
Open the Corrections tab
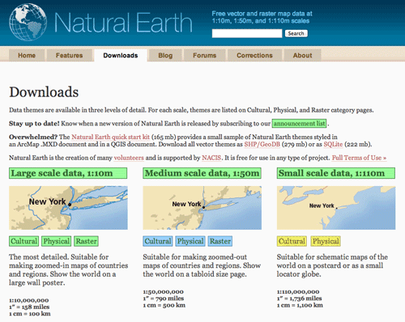tap(254, 55)
